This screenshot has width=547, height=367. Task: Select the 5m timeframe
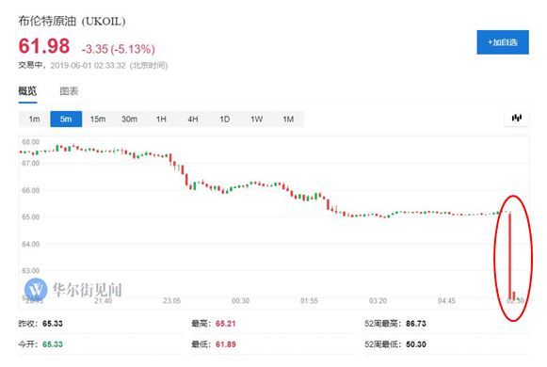[x=66, y=120]
